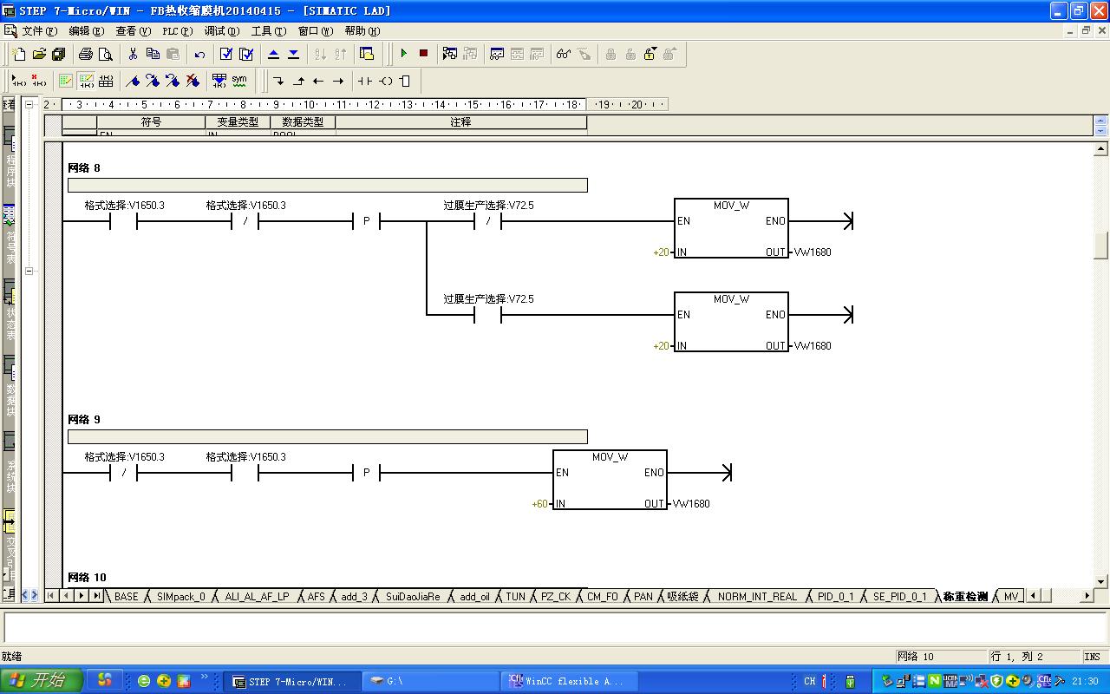The width and height of the screenshot is (1110, 694).
Task: Insert a coil element
Action: 385,81
